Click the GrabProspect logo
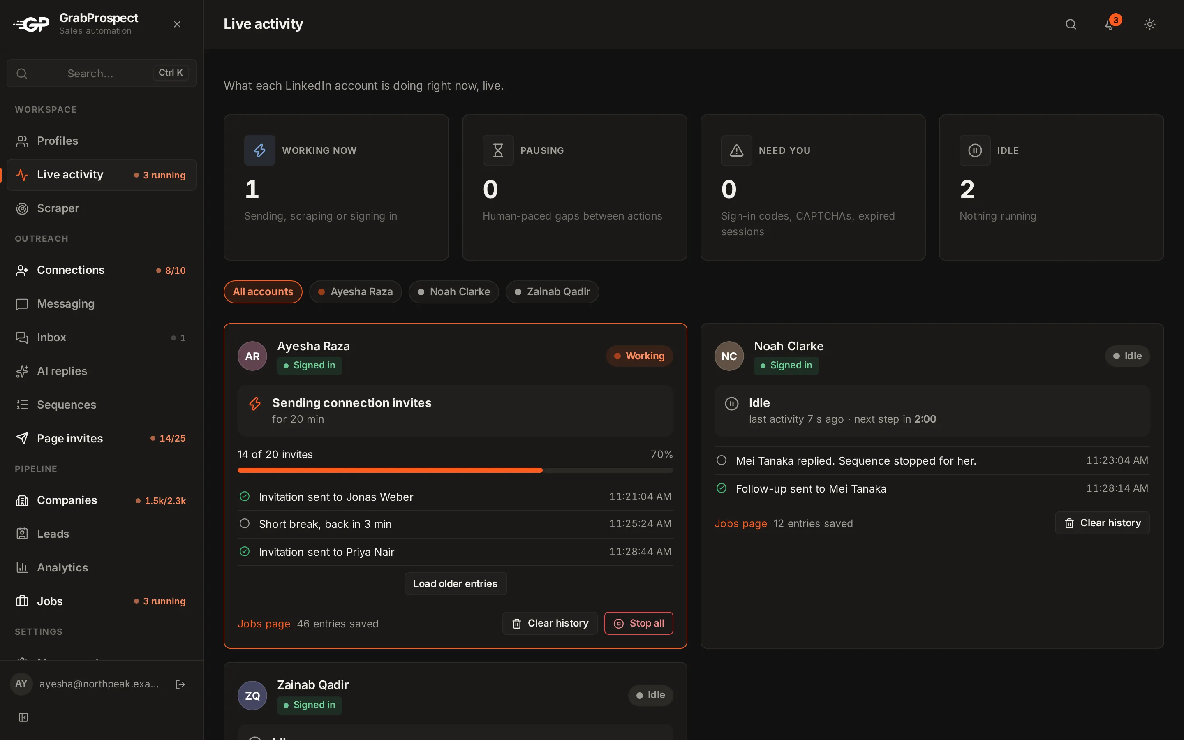This screenshot has width=1184, height=740. 31,24
